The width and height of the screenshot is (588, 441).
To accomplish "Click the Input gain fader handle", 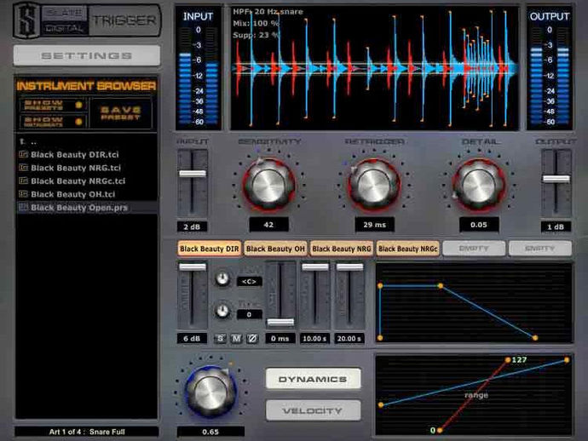I will pos(193,173).
